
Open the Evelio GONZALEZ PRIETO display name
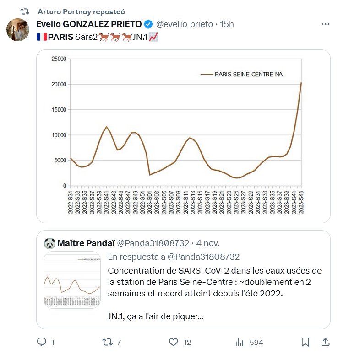pyautogui.click(x=89, y=24)
